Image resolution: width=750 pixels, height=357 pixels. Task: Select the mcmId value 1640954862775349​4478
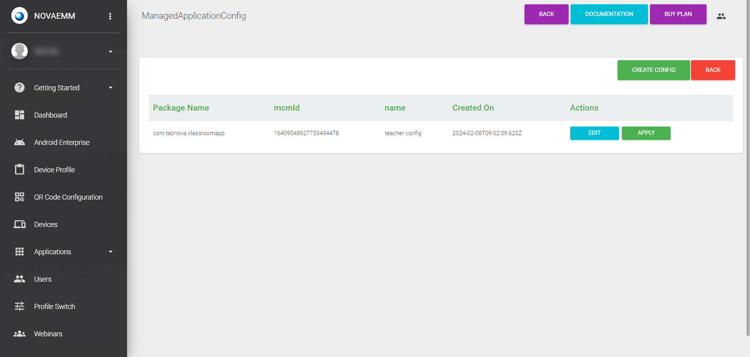(x=306, y=133)
